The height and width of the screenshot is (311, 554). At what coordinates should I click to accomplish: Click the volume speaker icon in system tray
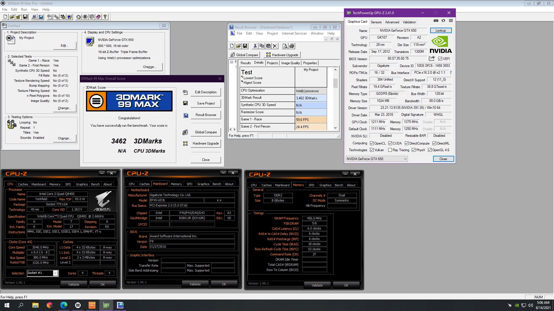coord(530,305)
